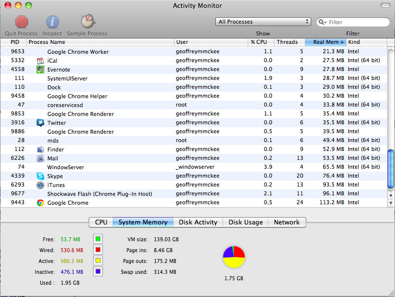Click the 530.6 MB Wired value
395x297 pixels.
pos(72,250)
